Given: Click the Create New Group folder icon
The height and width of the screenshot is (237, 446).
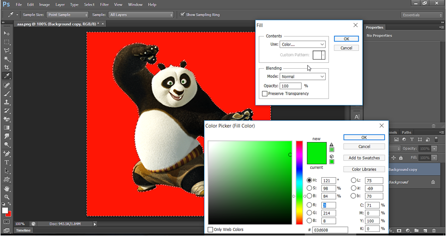Looking at the screenshot, I should [x=416, y=230].
